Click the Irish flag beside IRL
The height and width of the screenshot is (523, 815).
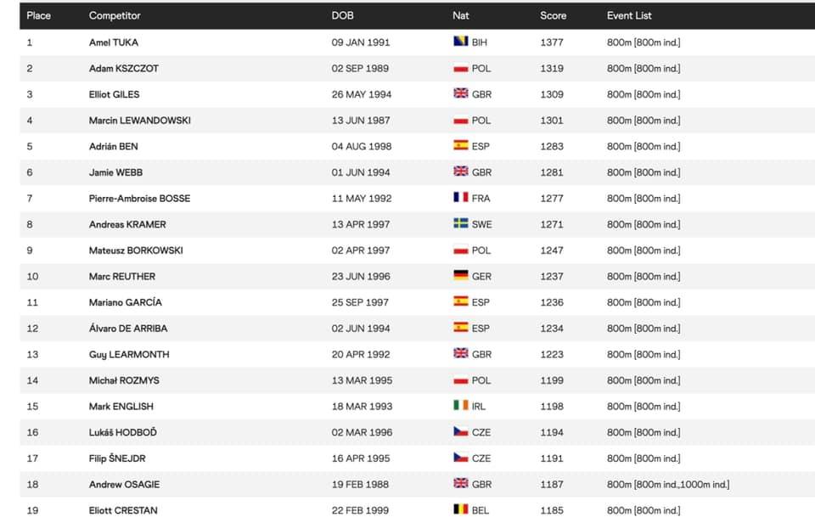pyautogui.click(x=460, y=405)
